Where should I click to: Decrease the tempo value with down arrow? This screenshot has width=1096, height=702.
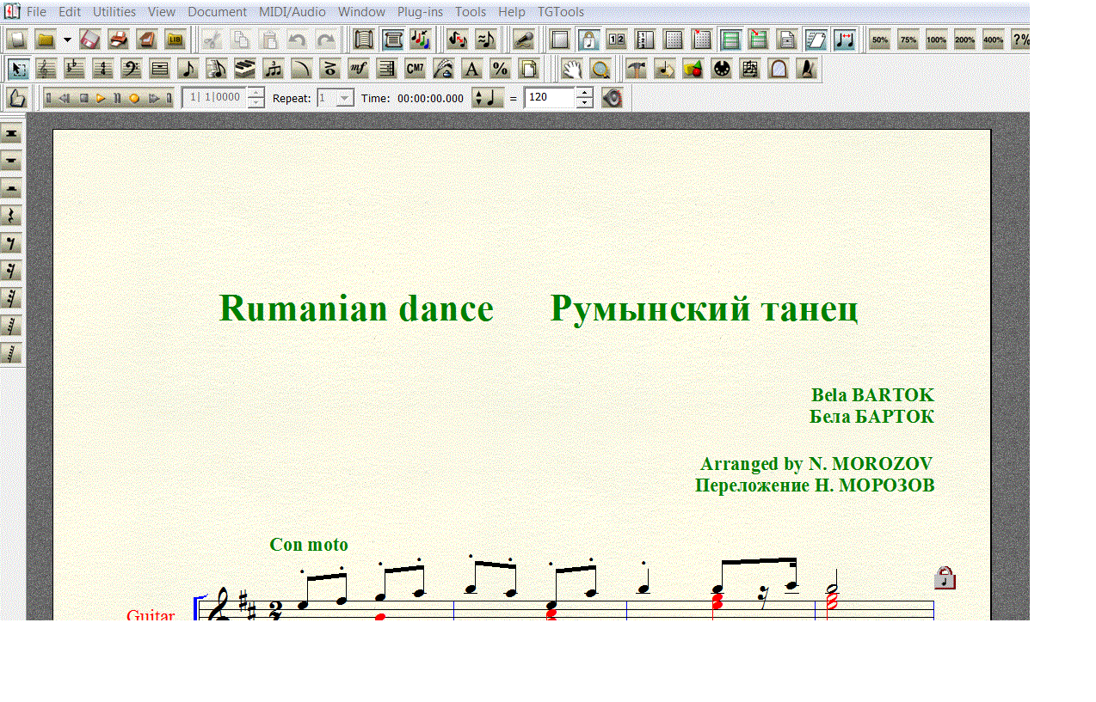click(x=584, y=102)
